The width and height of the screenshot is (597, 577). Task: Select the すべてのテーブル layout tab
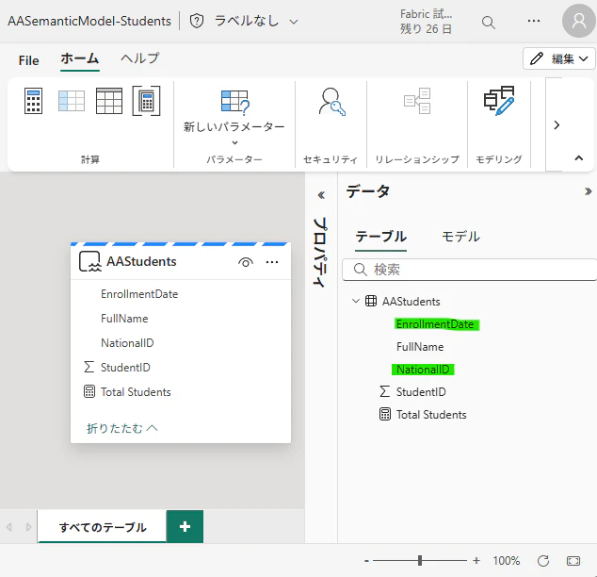coord(103,527)
